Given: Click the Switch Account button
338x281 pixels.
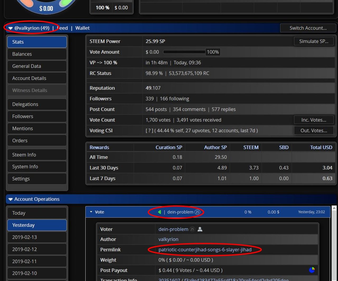Looking at the screenshot, I should coord(308,28).
